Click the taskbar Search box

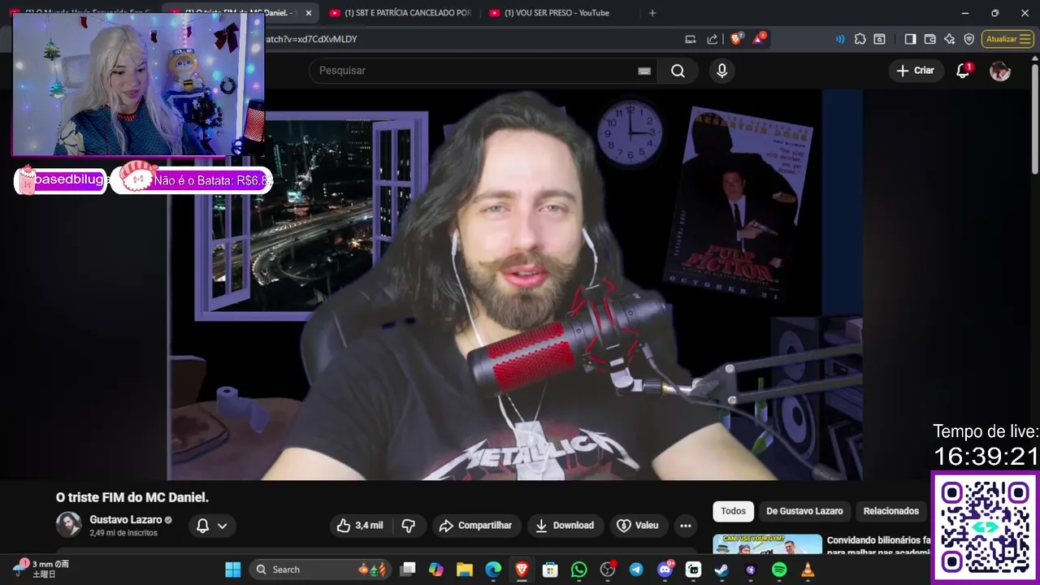tap(320, 570)
